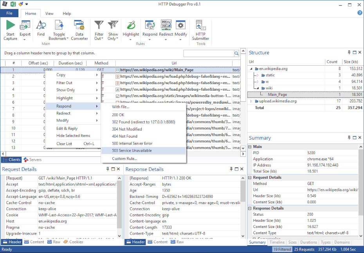
Task: Collapse the Main section in Summary
Action: [250, 147]
